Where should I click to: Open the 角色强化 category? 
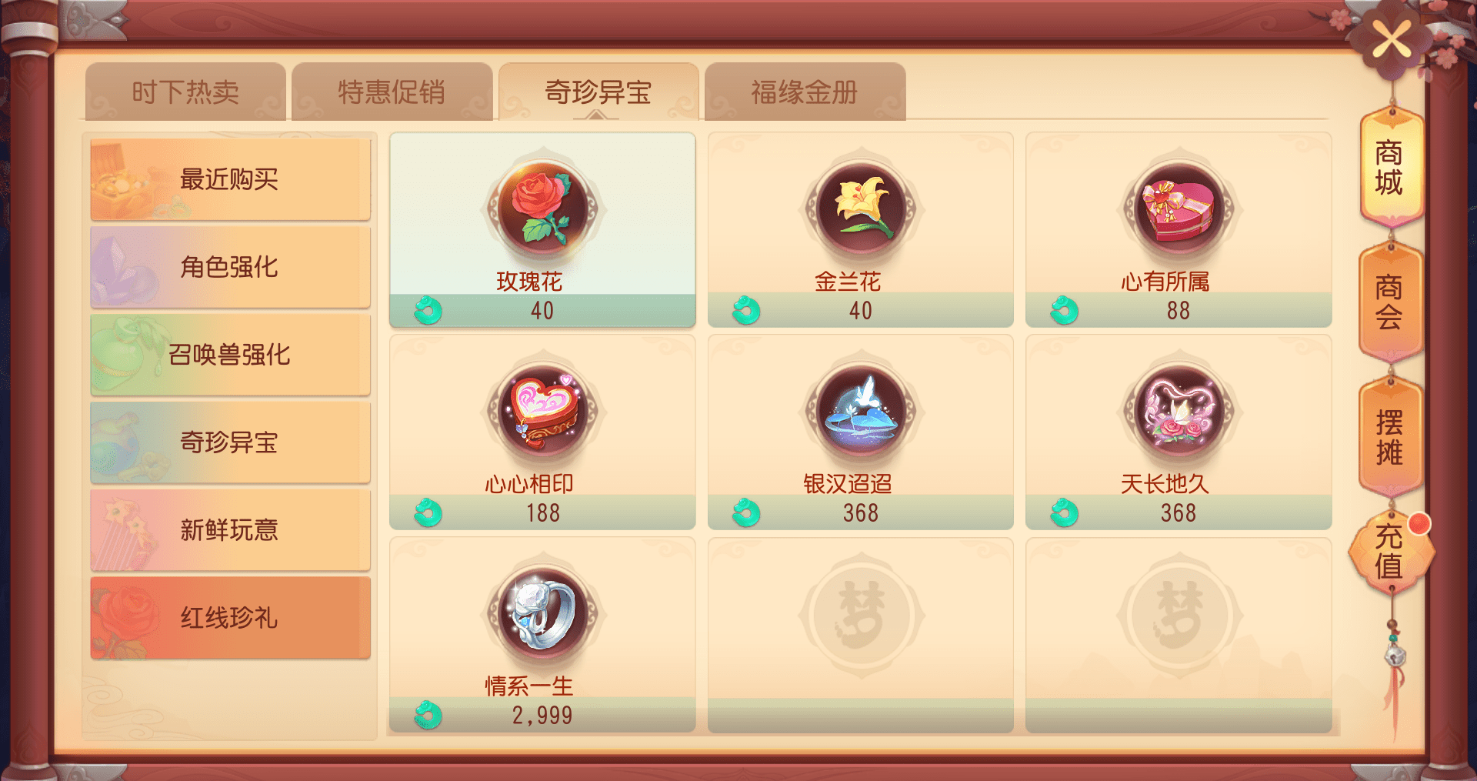point(230,267)
